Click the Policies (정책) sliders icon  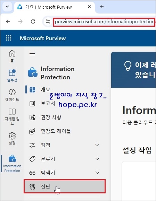point(32,145)
